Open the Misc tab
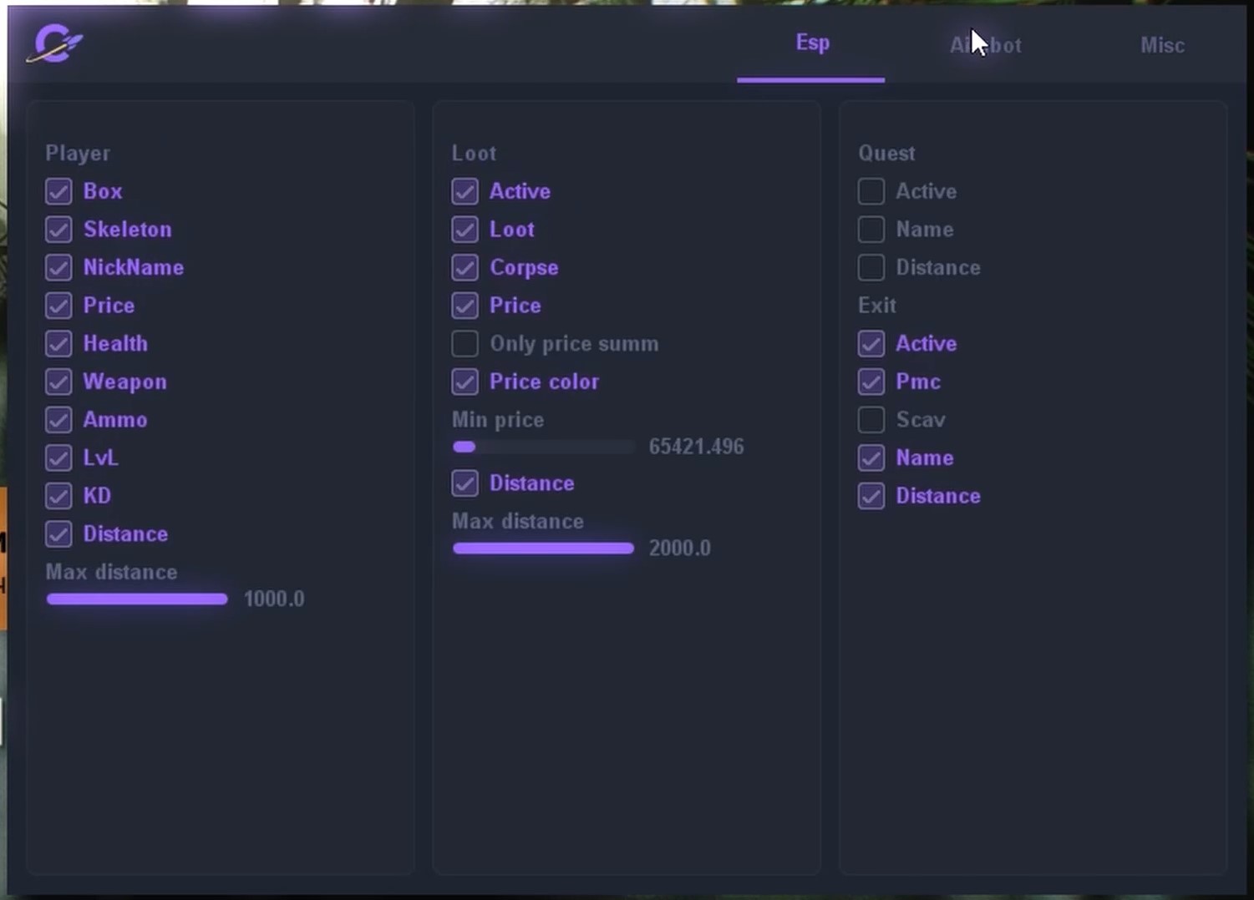This screenshot has height=900, width=1254. 1162,45
